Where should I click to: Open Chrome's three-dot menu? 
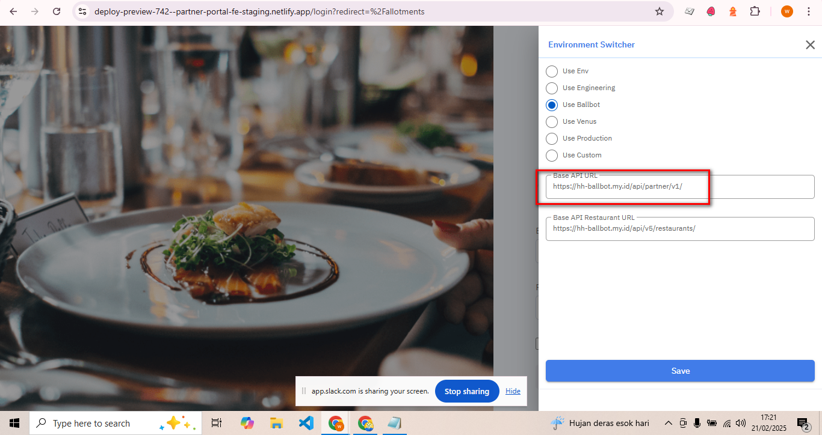pyautogui.click(x=808, y=11)
